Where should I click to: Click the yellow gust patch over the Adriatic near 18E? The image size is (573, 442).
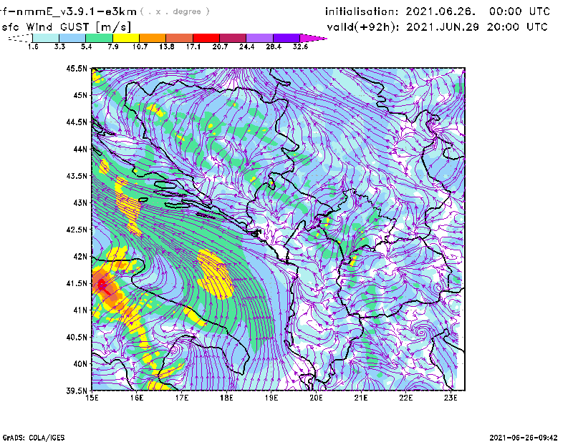point(216,275)
